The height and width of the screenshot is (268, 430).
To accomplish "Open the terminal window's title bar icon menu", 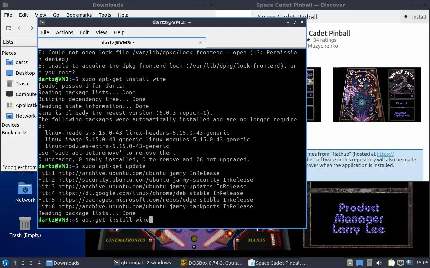I will pyautogui.click(x=42, y=22).
